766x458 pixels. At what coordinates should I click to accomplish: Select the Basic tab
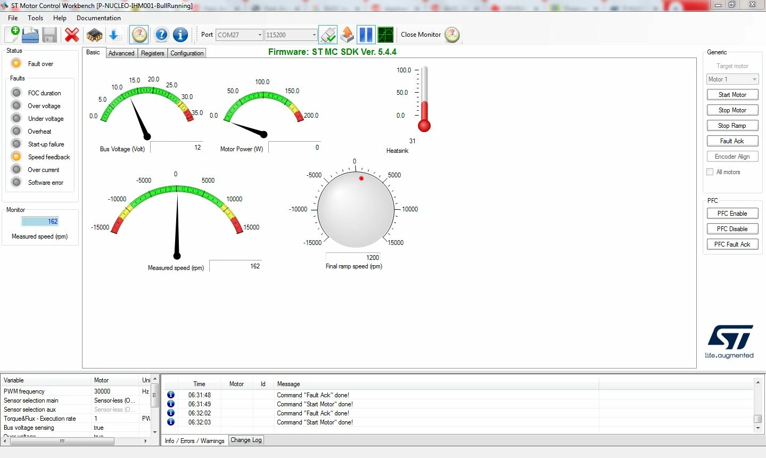(x=93, y=52)
